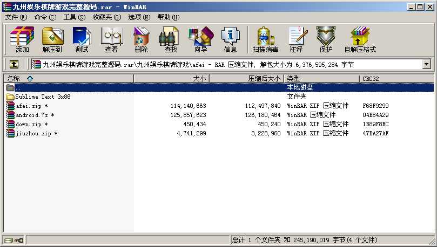Image resolution: width=437 pixels, height=247 pixels.
Task: Click the jiuzhou.zip archive file icon
Action: point(10,133)
